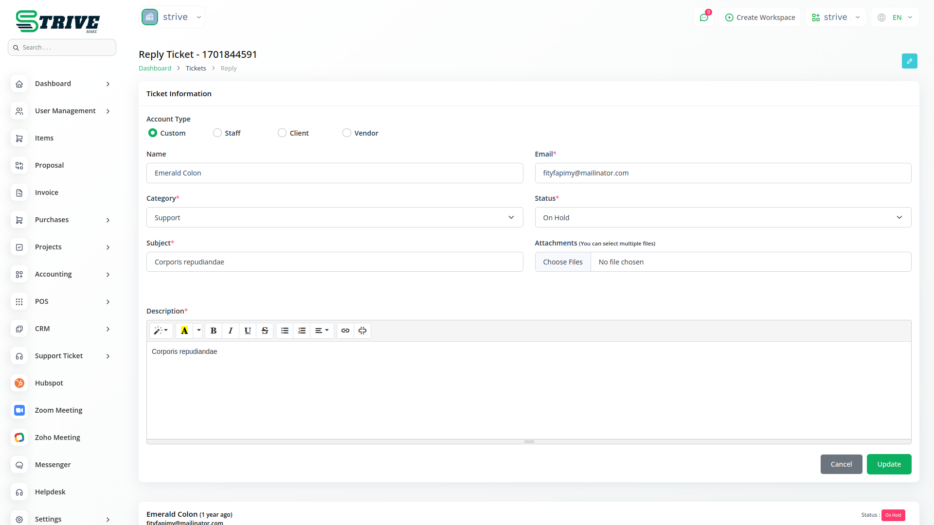The width and height of the screenshot is (934, 525).
Task: Select the Staff account type
Action: (x=217, y=133)
